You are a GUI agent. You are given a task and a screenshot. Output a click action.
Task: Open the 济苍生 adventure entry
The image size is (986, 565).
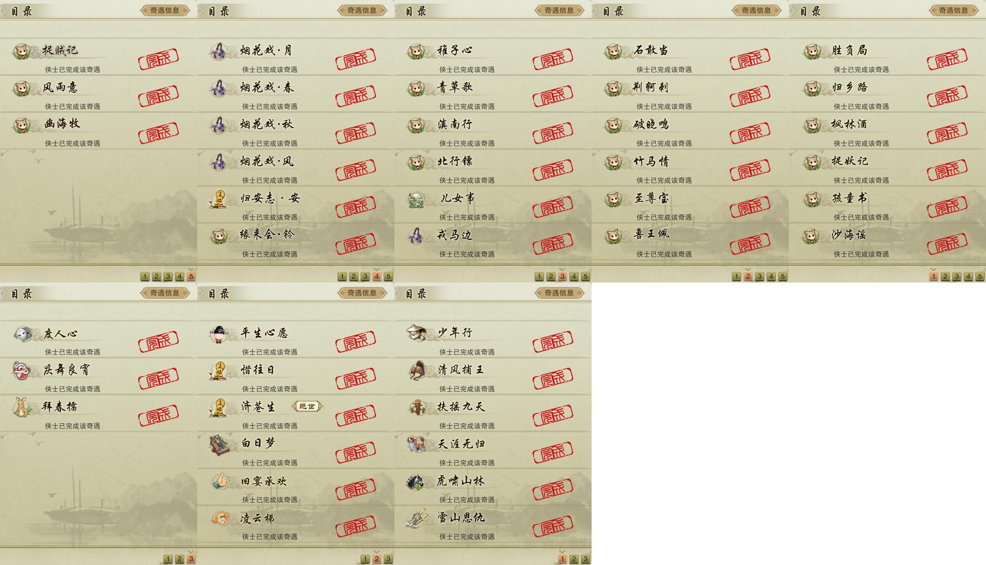point(296,413)
